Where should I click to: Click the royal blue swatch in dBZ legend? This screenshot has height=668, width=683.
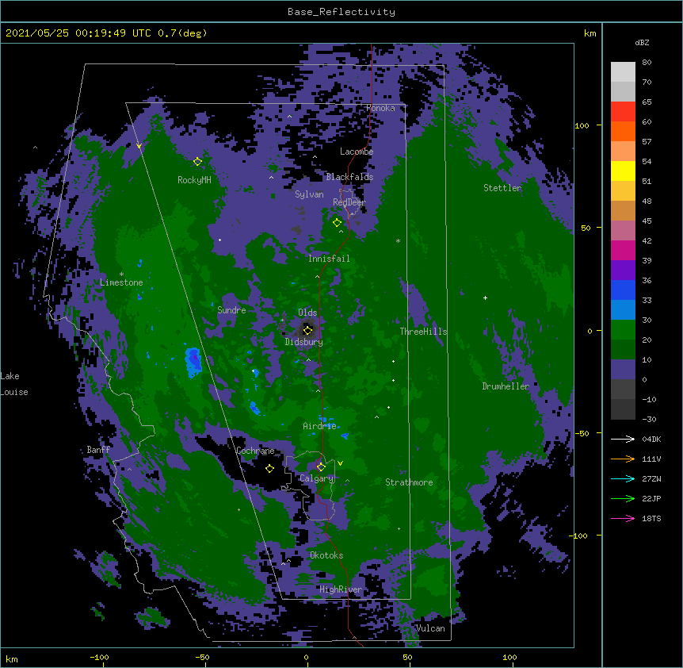click(x=623, y=290)
